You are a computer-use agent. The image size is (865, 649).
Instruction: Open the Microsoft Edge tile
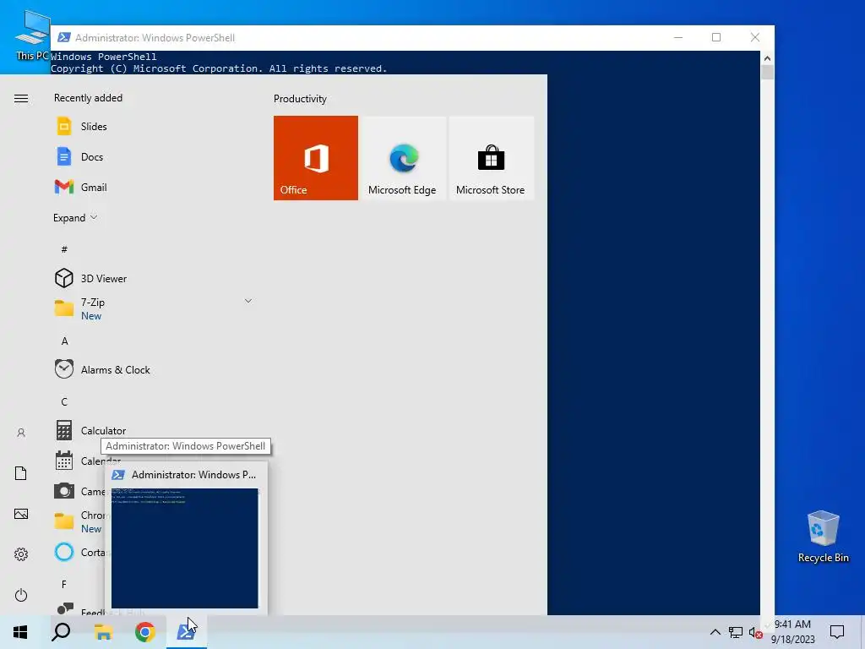click(403, 158)
